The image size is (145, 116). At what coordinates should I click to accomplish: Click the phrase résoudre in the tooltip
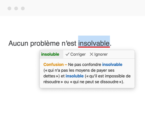(52, 82)
